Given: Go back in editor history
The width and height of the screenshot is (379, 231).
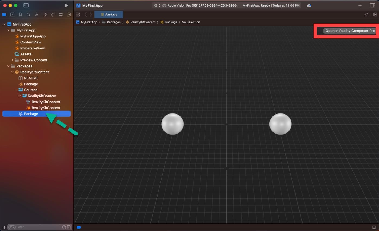Looking at the screenshot, I should [x=86, y=14].
